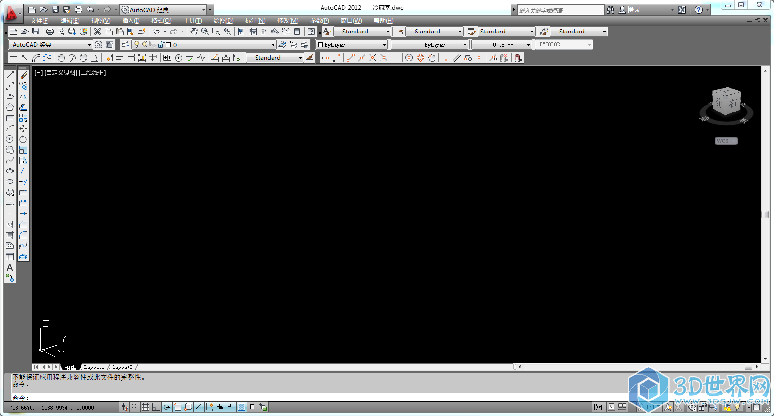Select the Ellipse draw tool
Screen dimensions: 774x416
click(x=10, y=171)
